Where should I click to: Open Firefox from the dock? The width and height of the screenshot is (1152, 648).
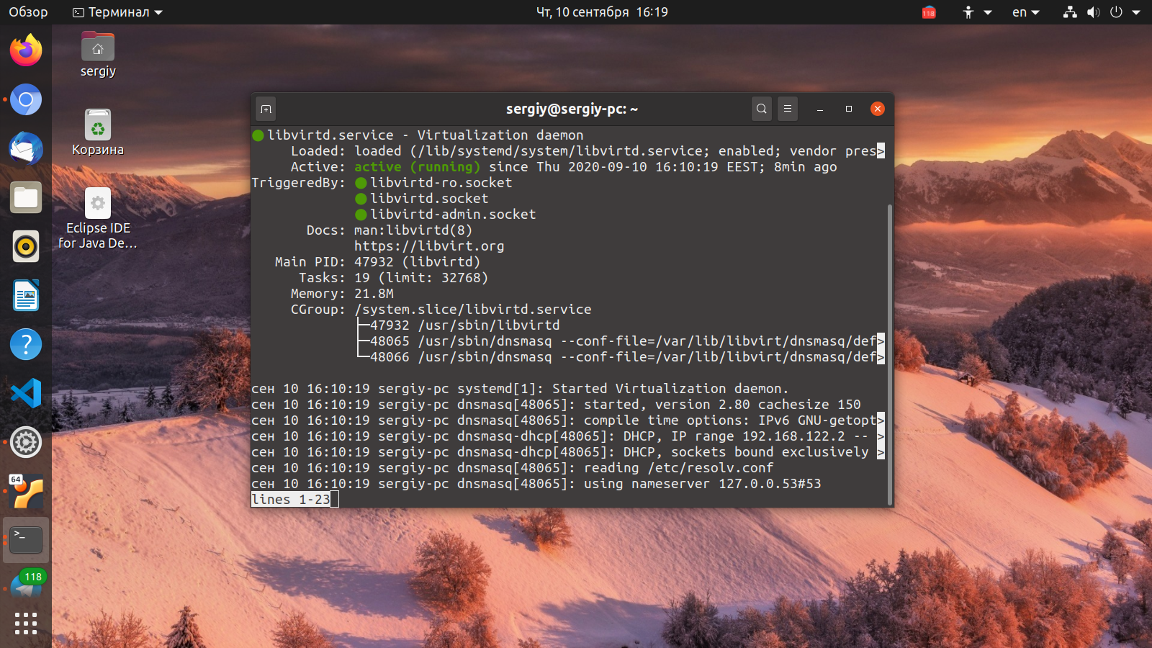pyautogui.click(x=26, y=50)
